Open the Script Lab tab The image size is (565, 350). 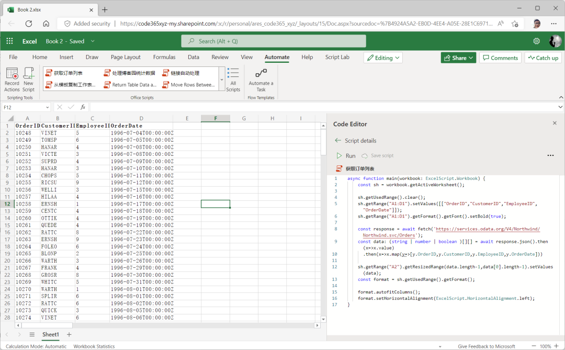tap(337, 57)
